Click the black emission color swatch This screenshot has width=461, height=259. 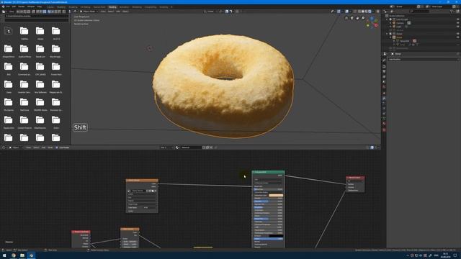pyautogui.click(x=276, y=236)
